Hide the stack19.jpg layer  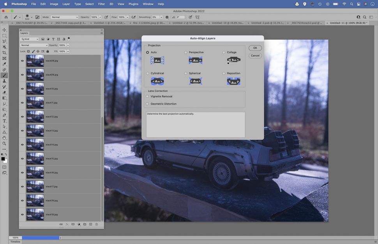coord(23,215)
